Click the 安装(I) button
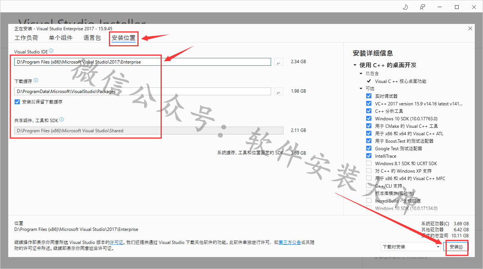This screenshot has height=269, width=483. click(456, 247)
